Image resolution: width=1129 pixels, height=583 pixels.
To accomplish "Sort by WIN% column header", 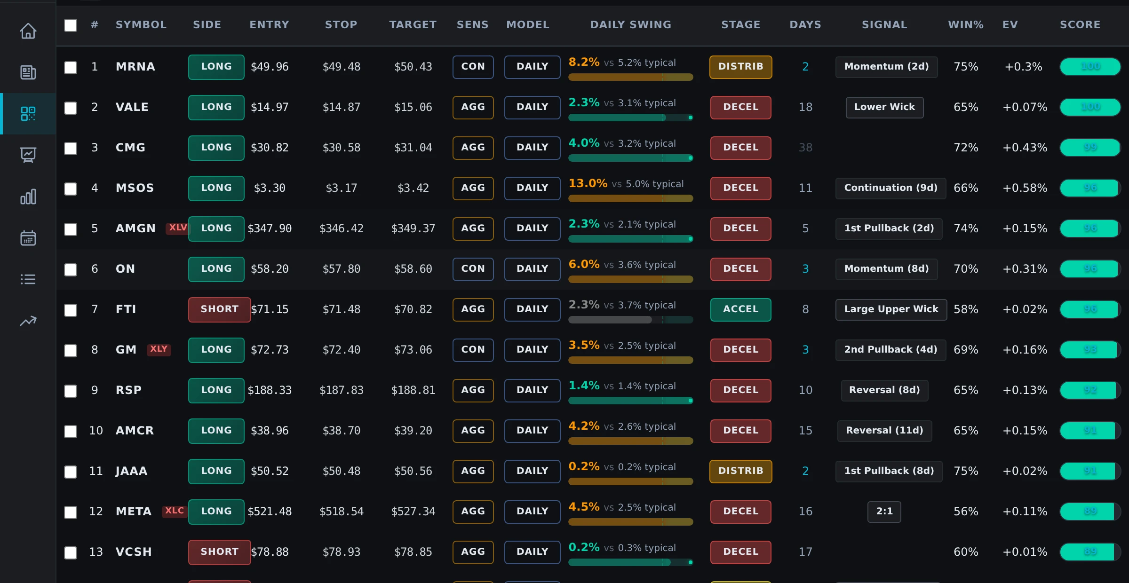I will (x=966, y=24).
